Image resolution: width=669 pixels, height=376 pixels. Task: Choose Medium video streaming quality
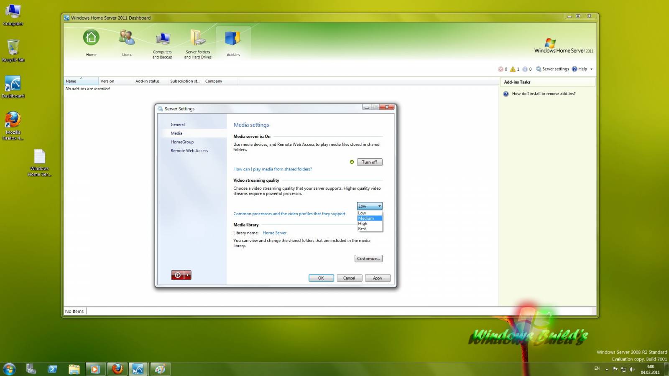tap(370, 218)
